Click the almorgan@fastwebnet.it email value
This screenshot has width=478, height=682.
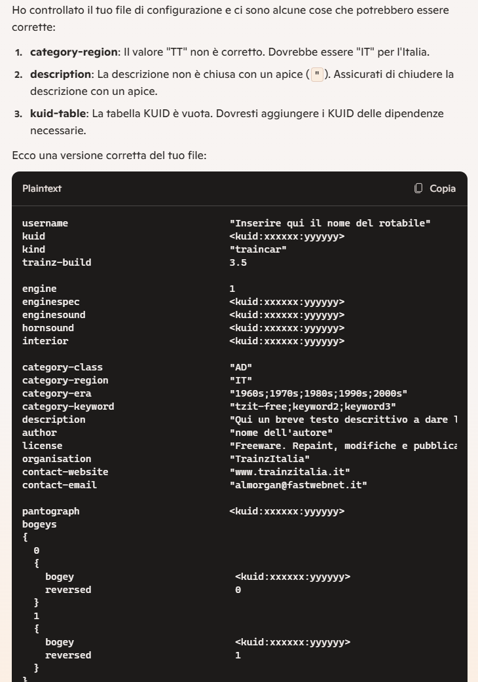(298, 485)
